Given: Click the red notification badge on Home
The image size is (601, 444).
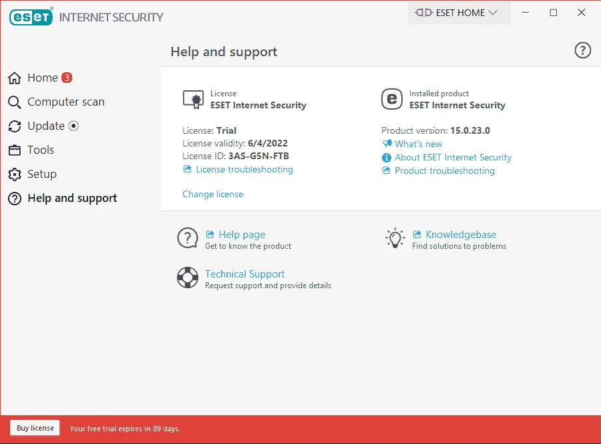Looking at the screenshot, I should 67,78.
